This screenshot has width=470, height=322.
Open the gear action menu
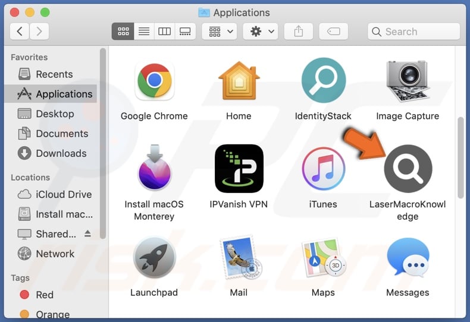click(260, 31)
